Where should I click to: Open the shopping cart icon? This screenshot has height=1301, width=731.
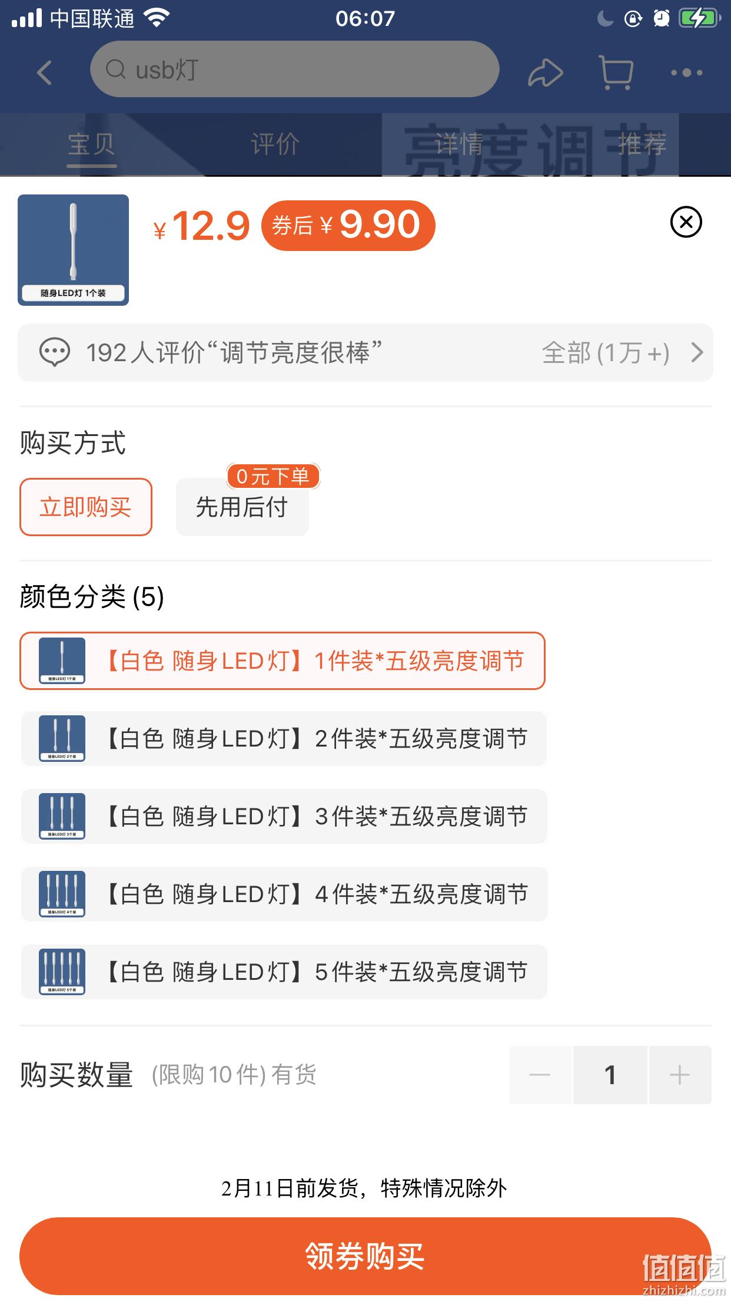tap(616, 73)
